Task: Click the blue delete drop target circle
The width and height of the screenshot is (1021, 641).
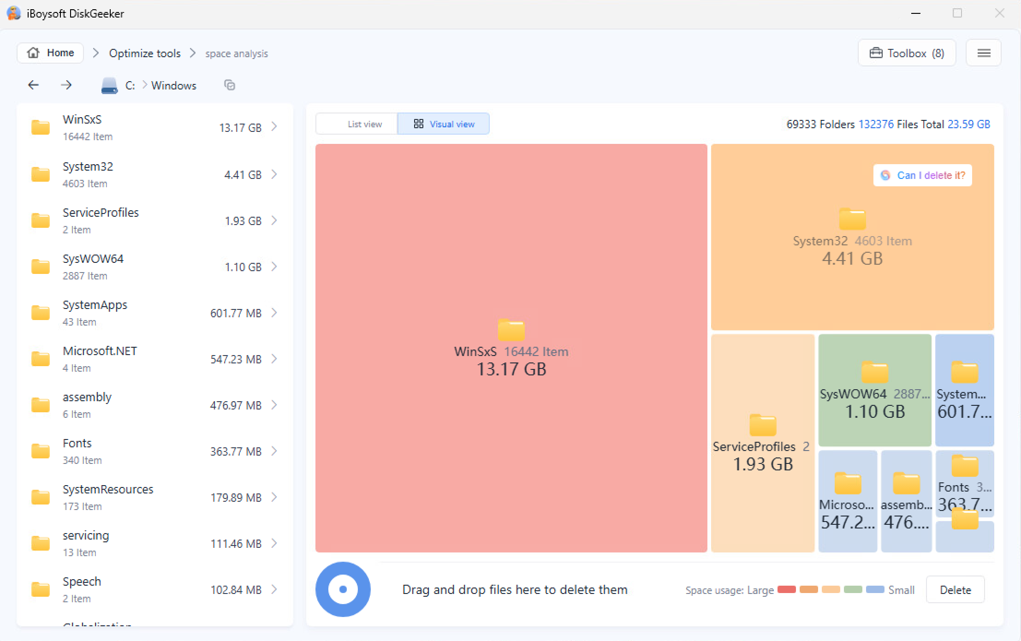Action: [343, 589]
